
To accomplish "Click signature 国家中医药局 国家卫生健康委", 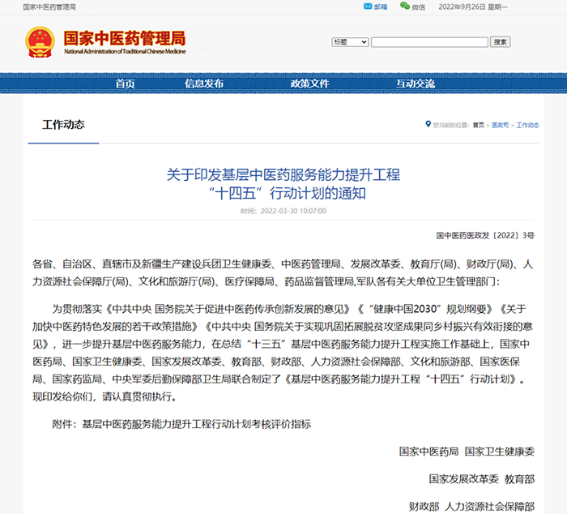I will tap(467, 452).
